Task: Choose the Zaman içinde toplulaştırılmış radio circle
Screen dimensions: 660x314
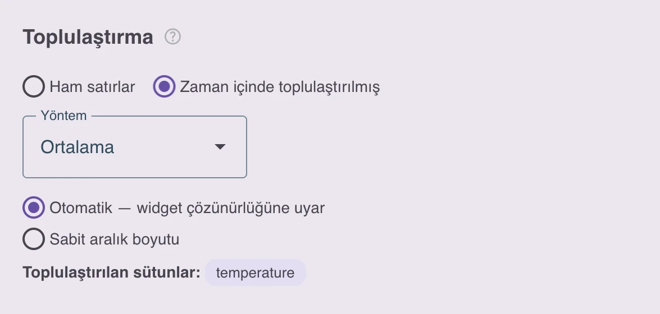Action: (x=164, y=86)
